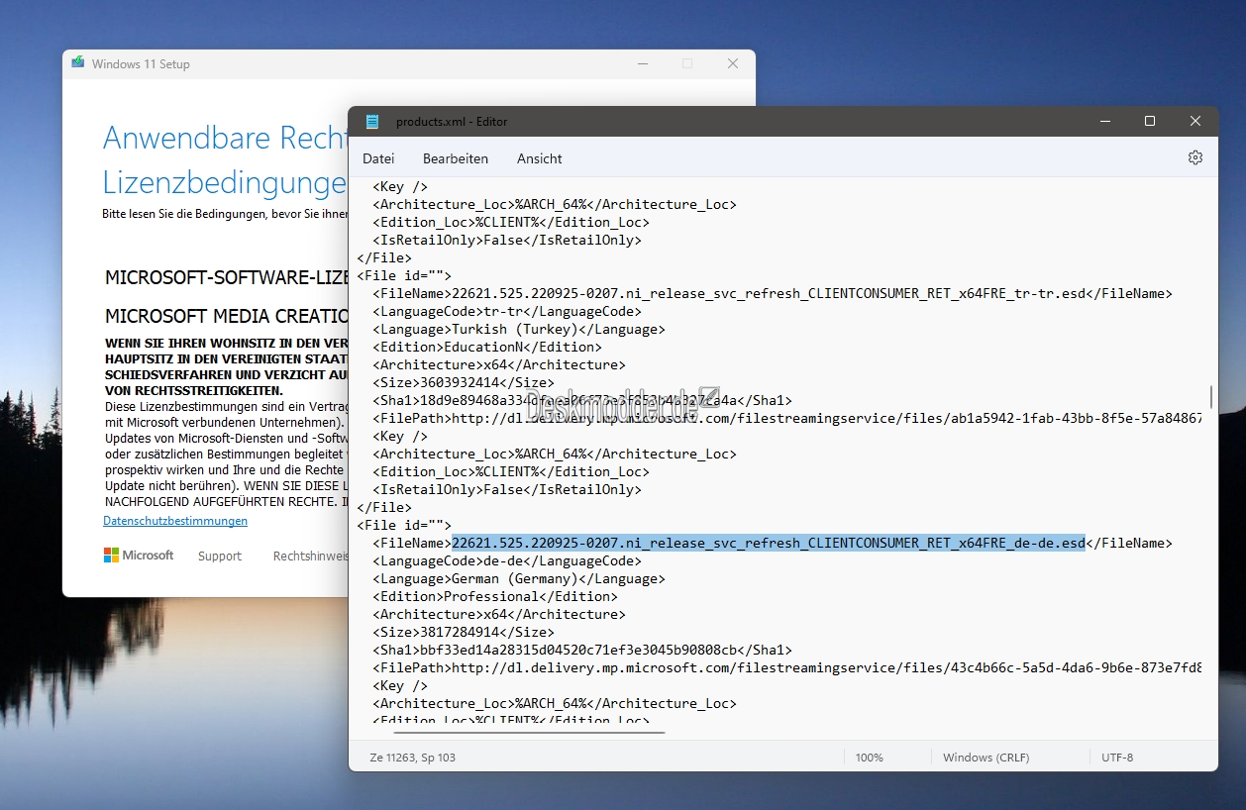Click the Support link in setup footer
Screen dimensions: 1246x810
pyautogui.click(x=220, y=557)
